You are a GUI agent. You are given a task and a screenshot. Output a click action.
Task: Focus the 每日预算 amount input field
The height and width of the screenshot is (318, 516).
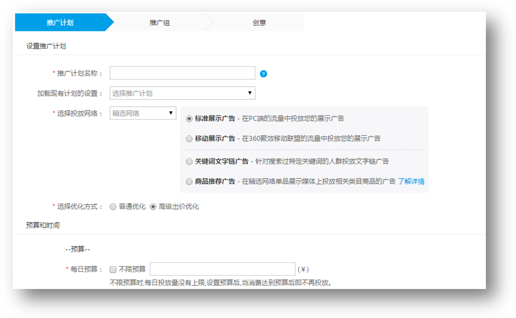pos(223,269)
